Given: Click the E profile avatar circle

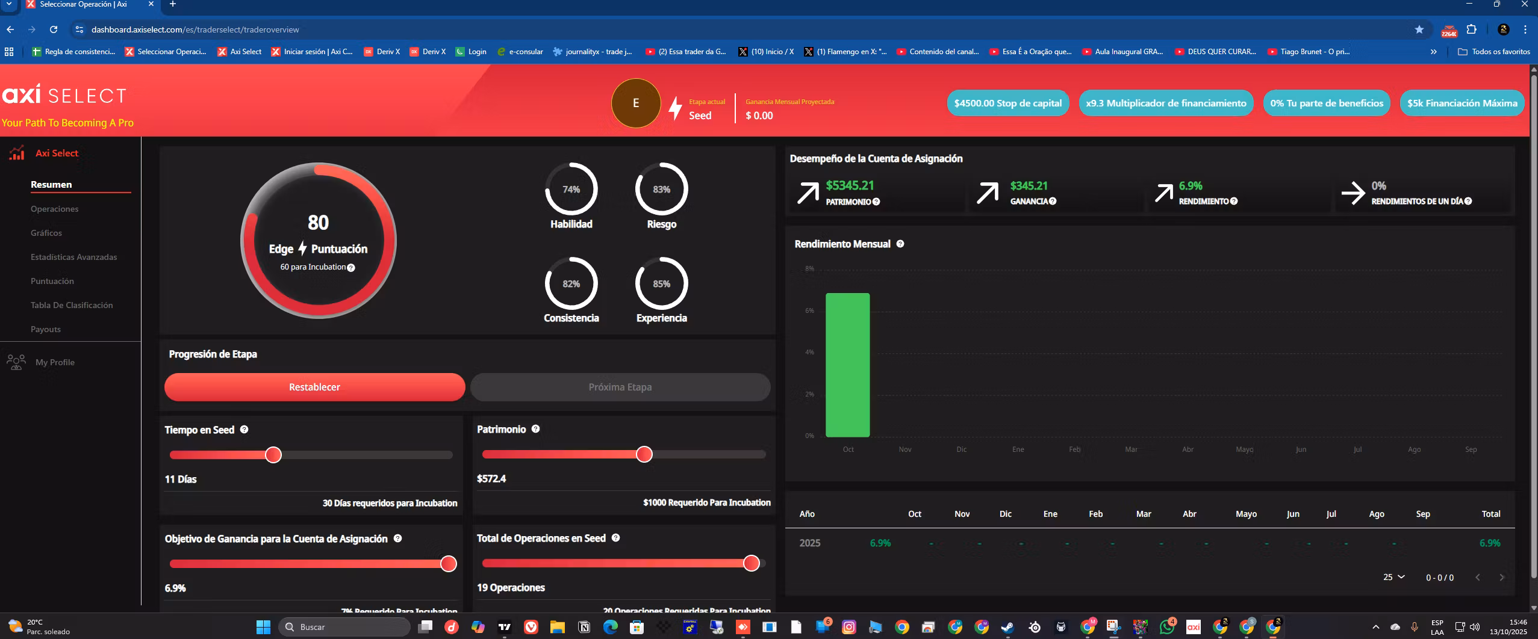Looking at the screenshot, I should tap(635, 103).
